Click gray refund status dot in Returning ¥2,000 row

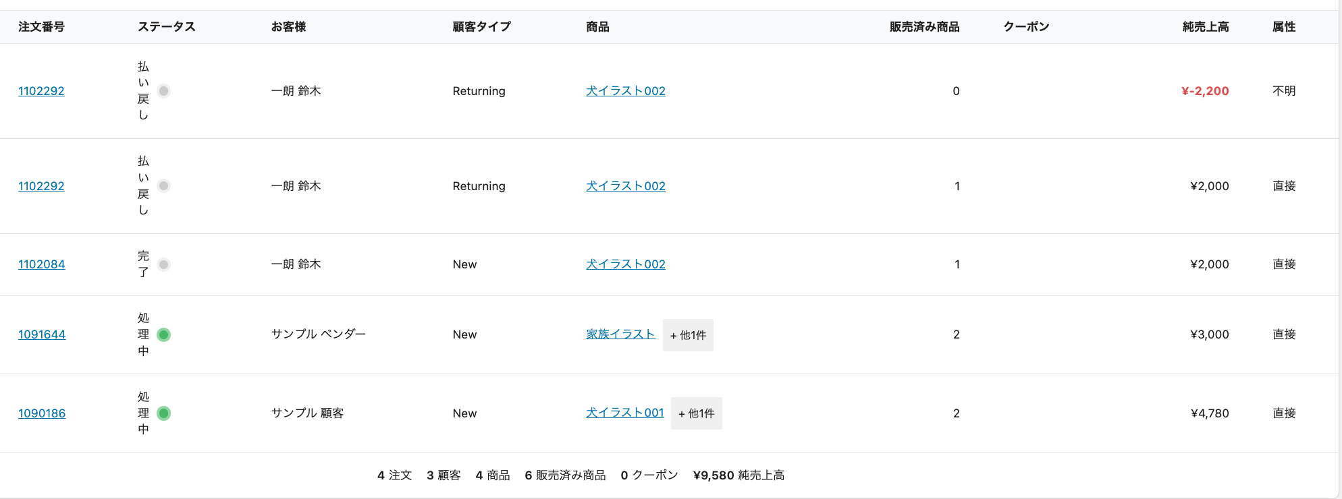pyautogui.click(x=163, y=186)
